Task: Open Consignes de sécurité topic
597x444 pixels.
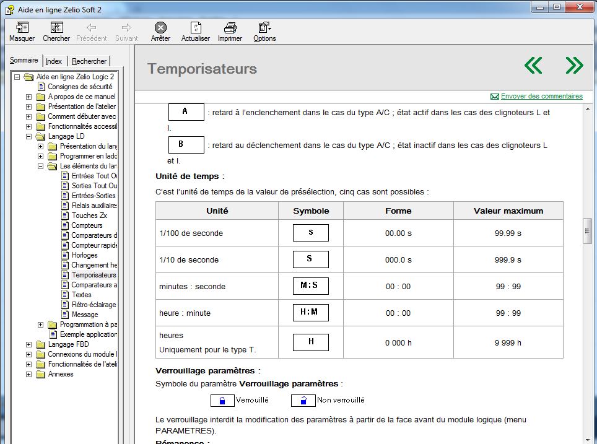Action: point(80,87)
